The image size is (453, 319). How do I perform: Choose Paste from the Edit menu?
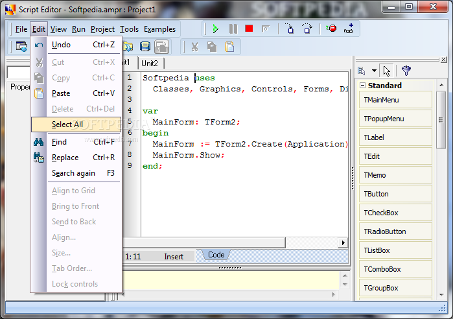pyautogui.click(x=76, y=93)
